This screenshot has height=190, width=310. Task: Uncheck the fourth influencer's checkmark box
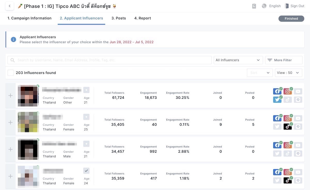click(86, 171)
